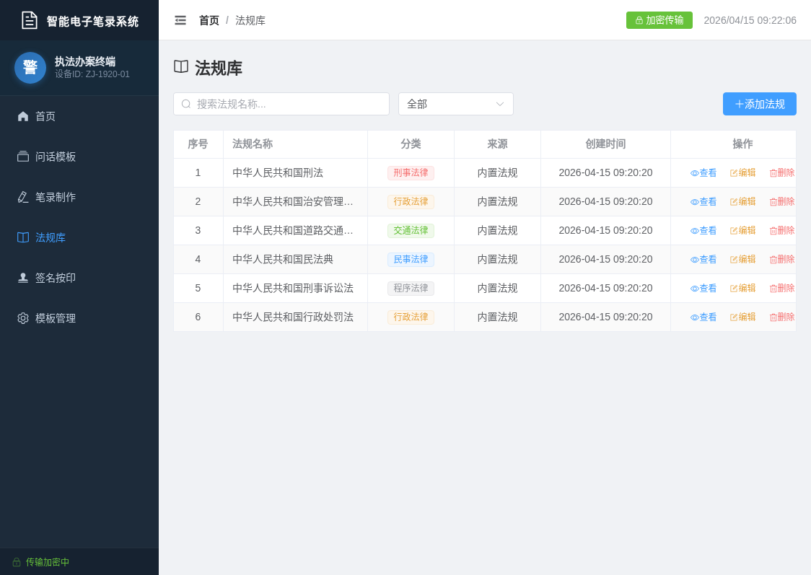Edit row 3 道路交通 law
Image resolution: width=811 pixels, height=575 pixels.
(x=742, y=231)
